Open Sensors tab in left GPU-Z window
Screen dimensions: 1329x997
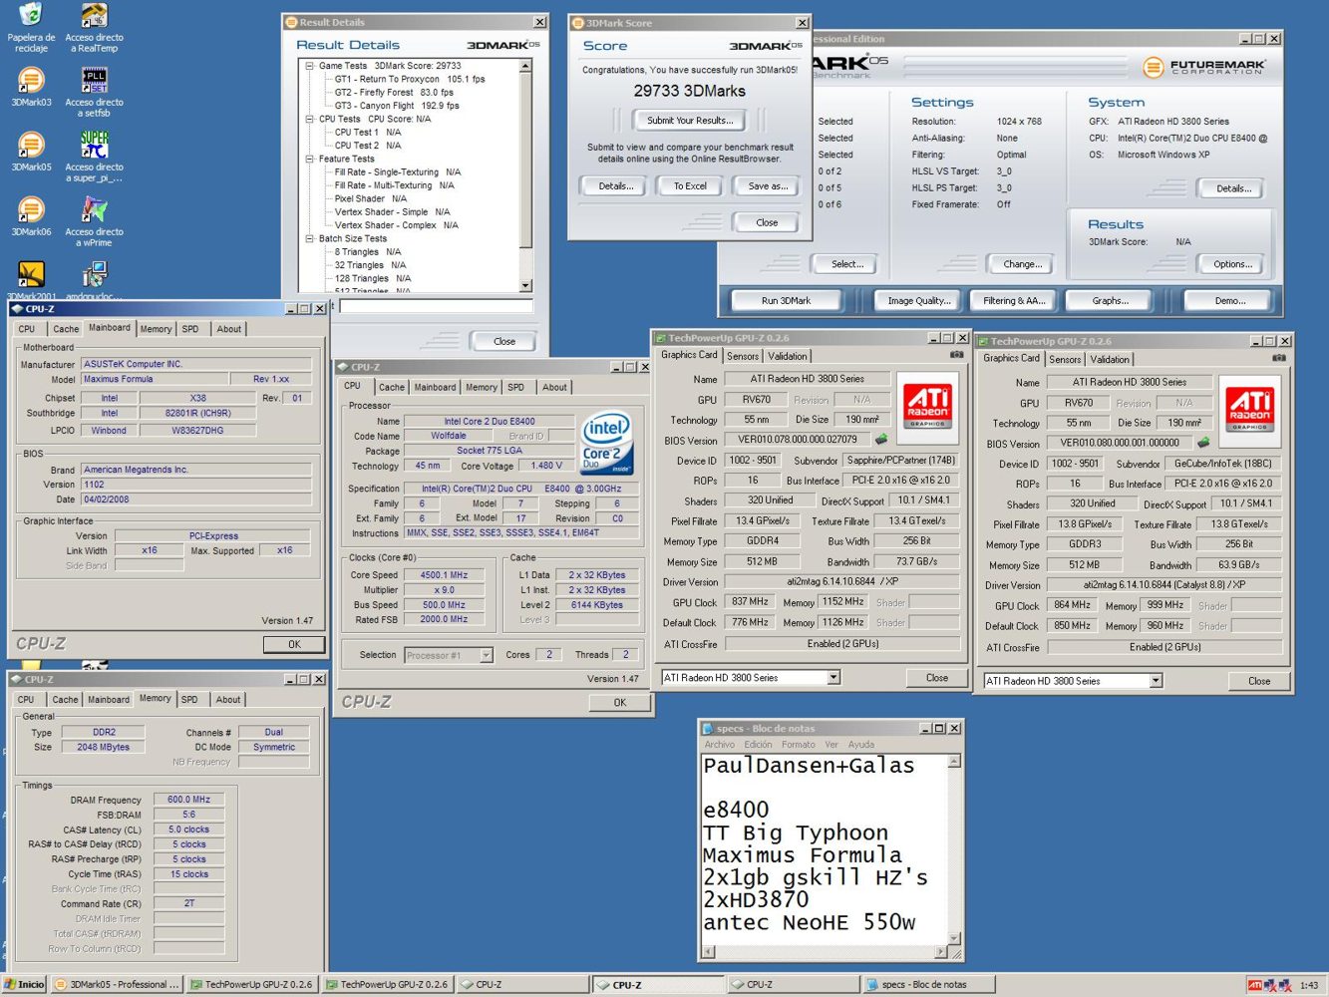(742, 356)
